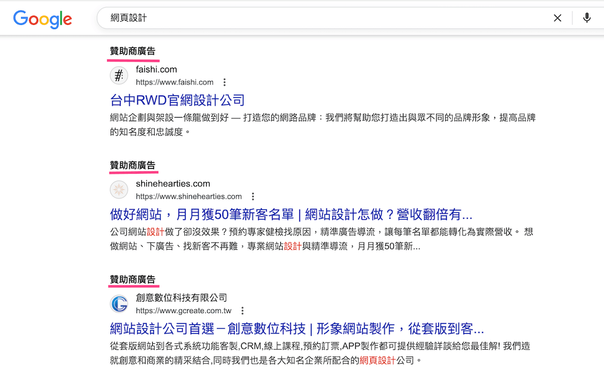Start voice search with the microphone icon
The image size is (604, 374).
[586, 18]
